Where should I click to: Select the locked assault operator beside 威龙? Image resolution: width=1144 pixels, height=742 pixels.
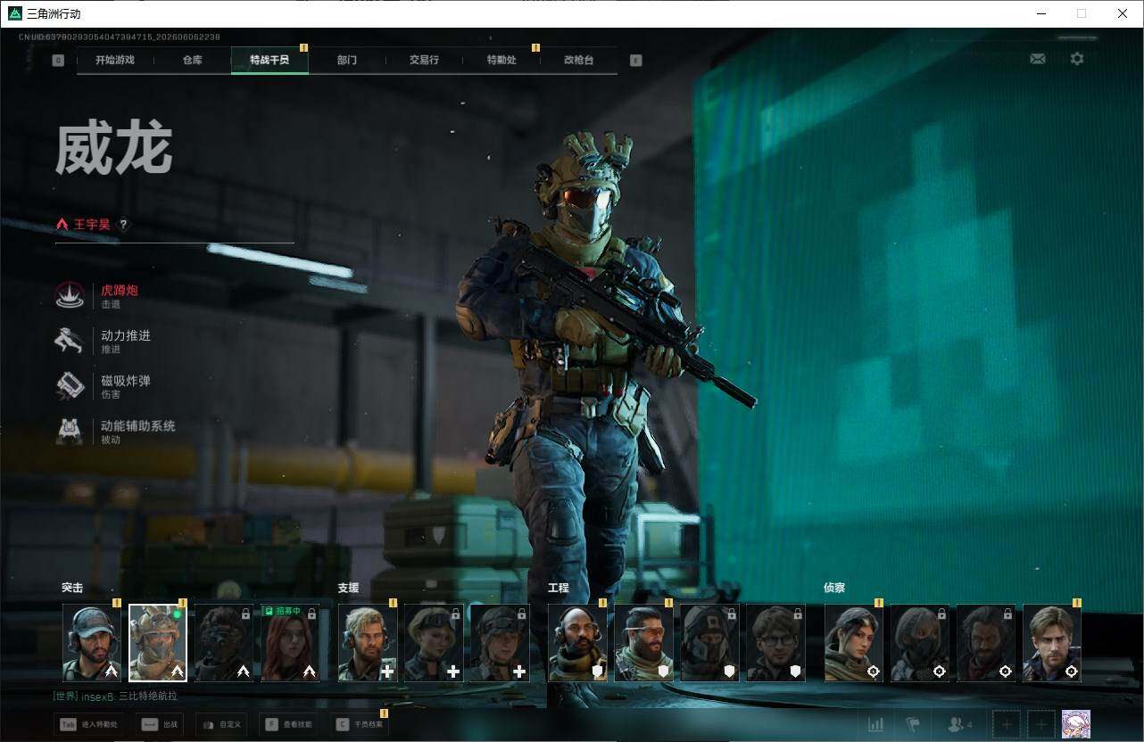point(224,643)
